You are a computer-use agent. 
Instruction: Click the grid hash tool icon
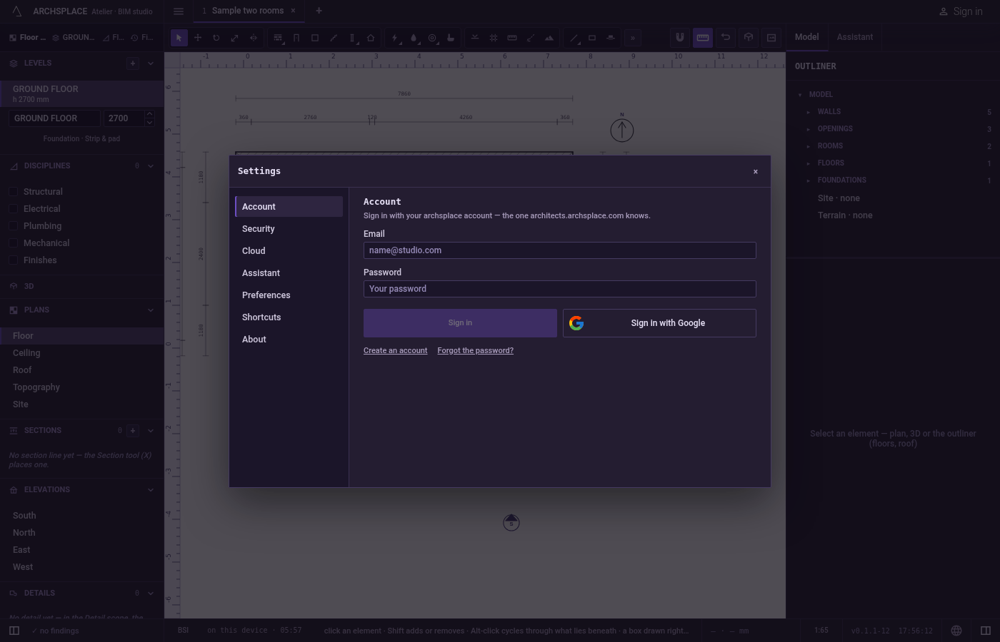point(494,38)
